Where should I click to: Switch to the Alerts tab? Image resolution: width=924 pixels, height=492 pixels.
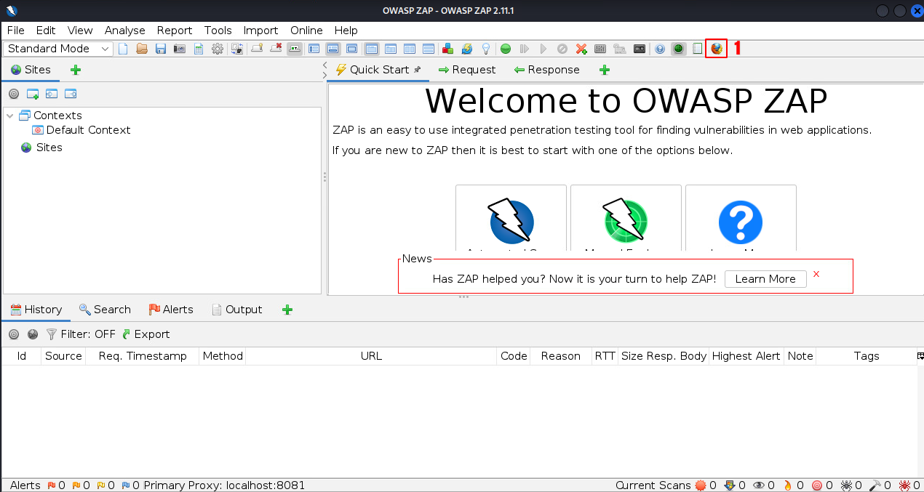point(171,310)
